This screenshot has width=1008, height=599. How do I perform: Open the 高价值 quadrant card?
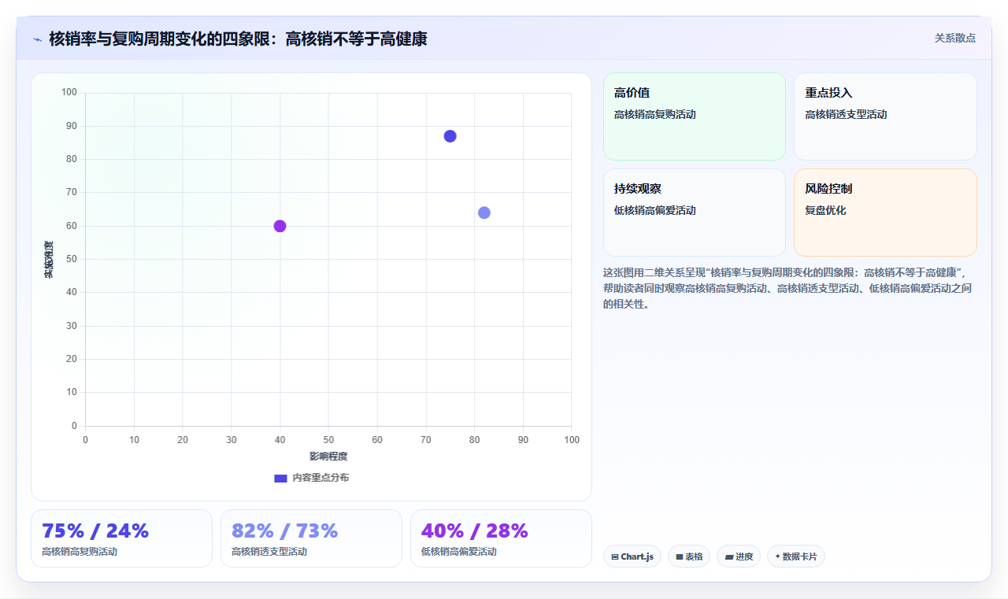coord(695,116)
